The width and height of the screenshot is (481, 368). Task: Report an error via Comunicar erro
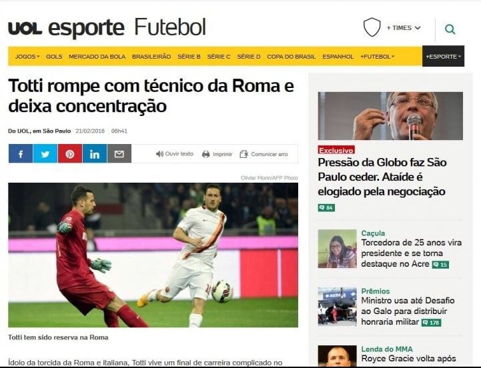[264, 154]
